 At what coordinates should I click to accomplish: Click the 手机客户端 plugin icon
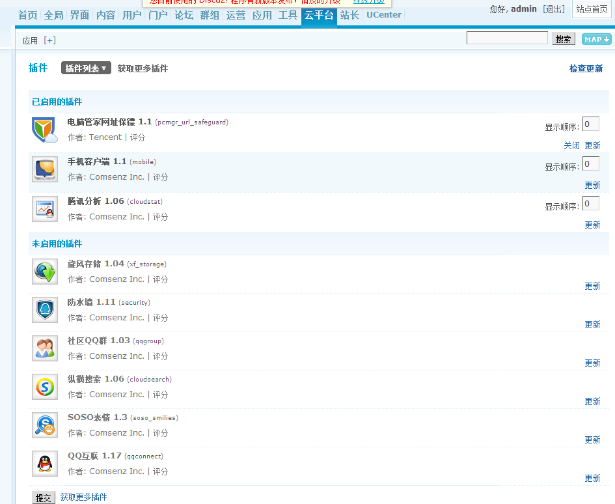click(x=45, y=169)
